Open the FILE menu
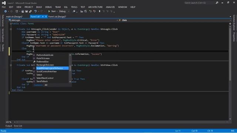This screenshot has height=133, width=237. pyautogui.click(x=4, y=7)
